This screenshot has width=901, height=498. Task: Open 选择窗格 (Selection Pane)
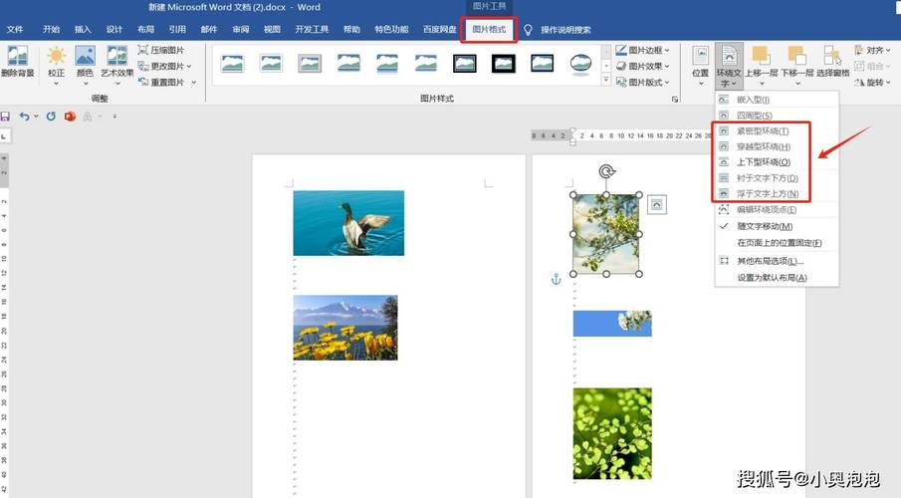tap(832, 62)
